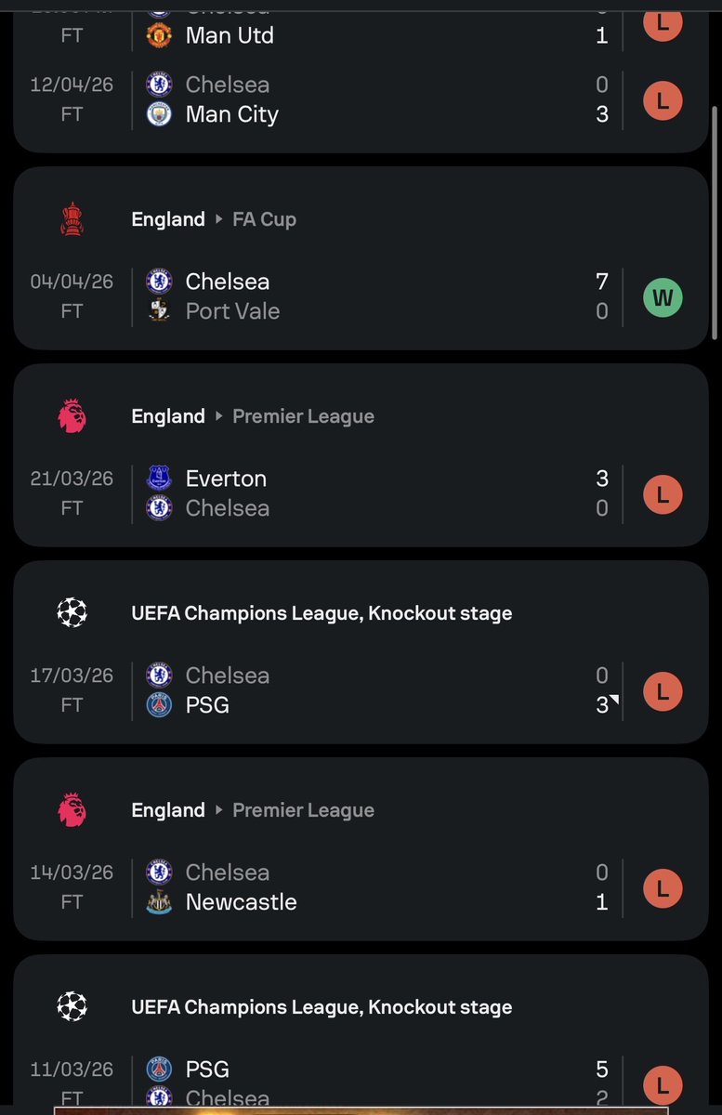The height and width of the screenshot is (1115, 722).
Task: Open the Premier League lion icon above Everton match
Action: [x=72, y=416]
